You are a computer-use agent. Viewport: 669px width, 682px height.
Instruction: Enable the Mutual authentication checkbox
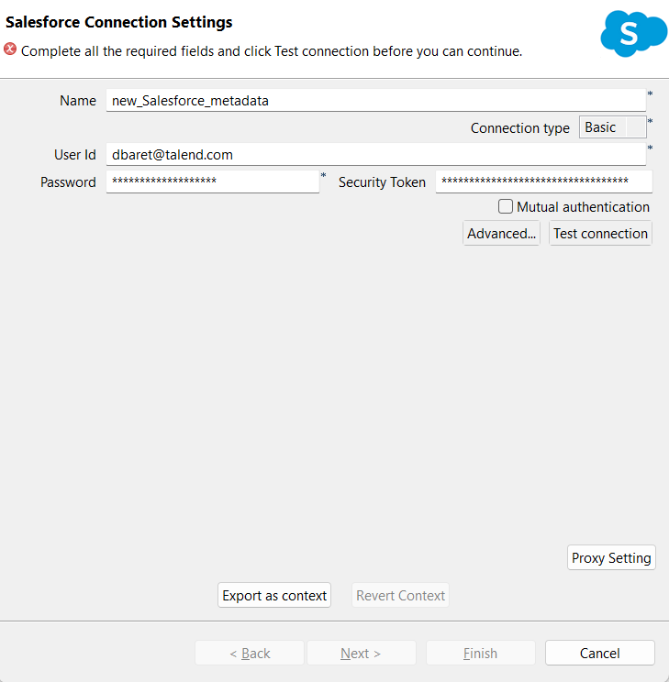pyautogui.click(x=506, y=206)
